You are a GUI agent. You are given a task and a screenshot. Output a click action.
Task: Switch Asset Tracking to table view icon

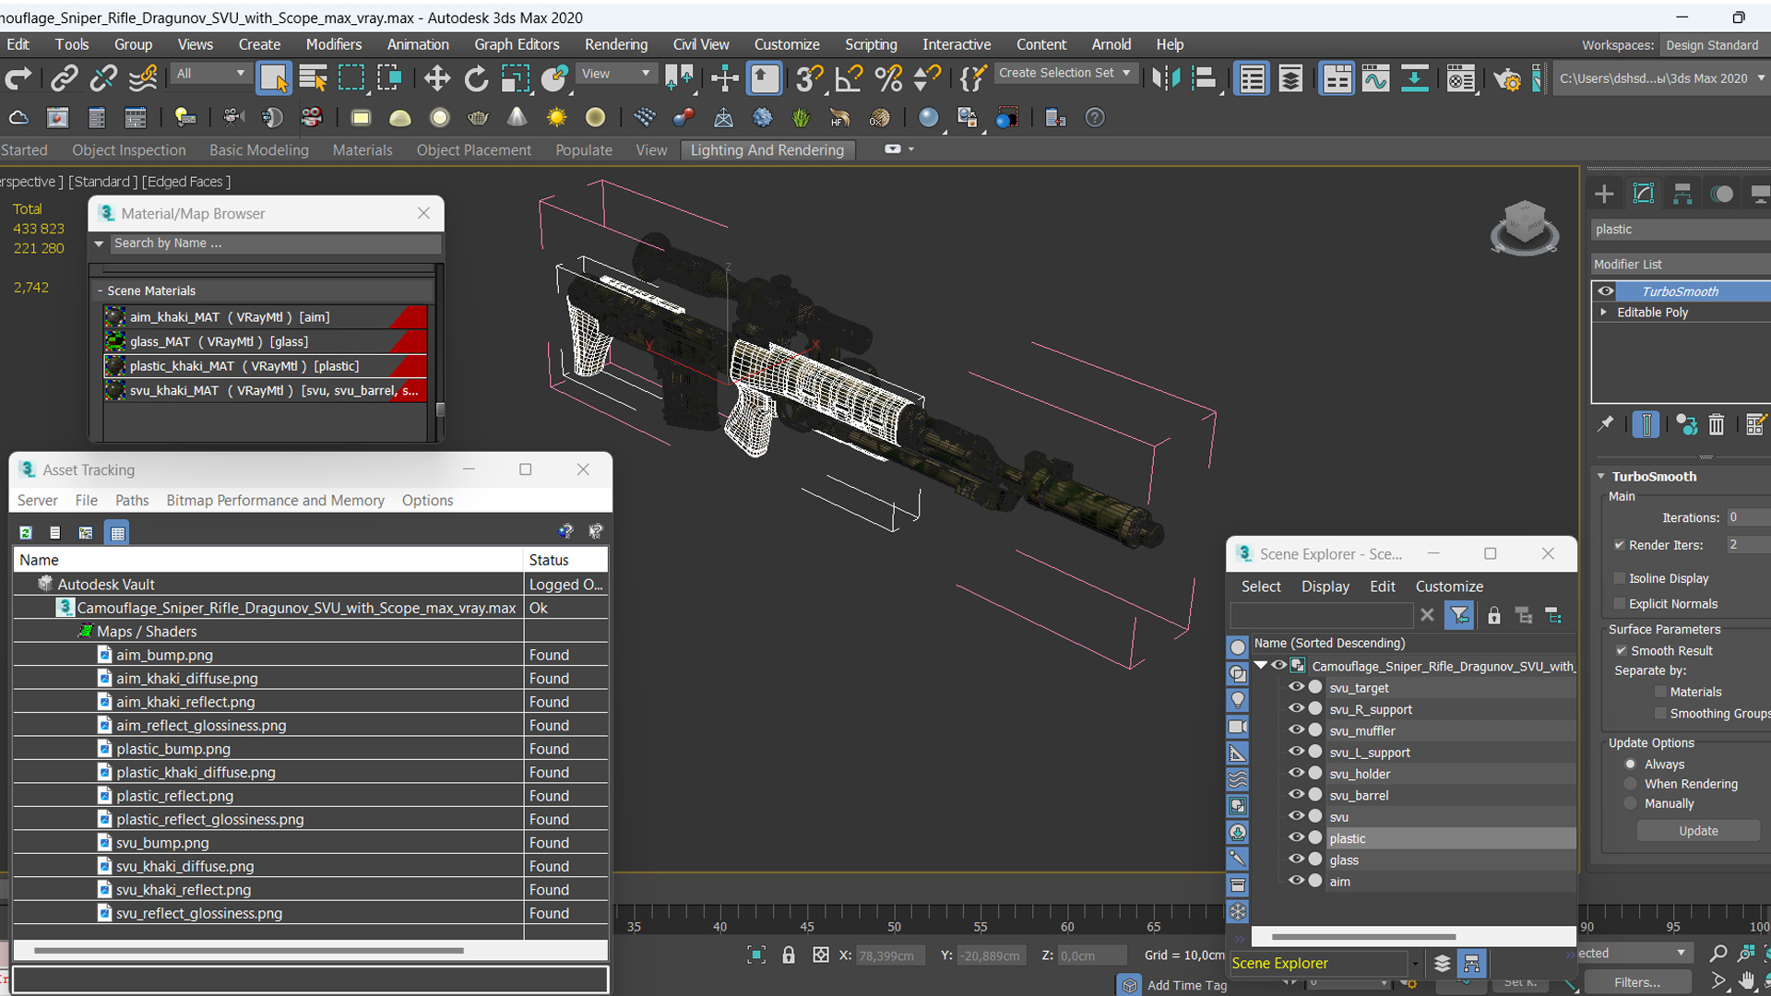(x=117, y=532)
